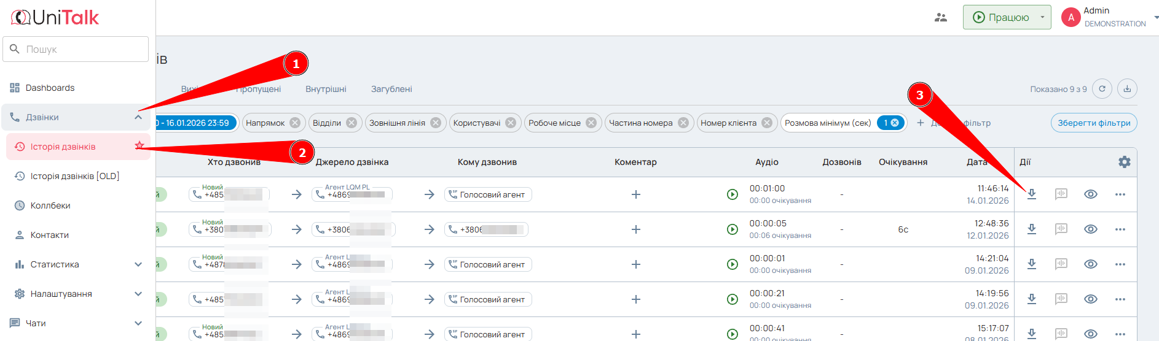The image size is (1159, 341).
Task: Click the refresh icon near Показано 9 з 9
Action: pos(1102,89)
